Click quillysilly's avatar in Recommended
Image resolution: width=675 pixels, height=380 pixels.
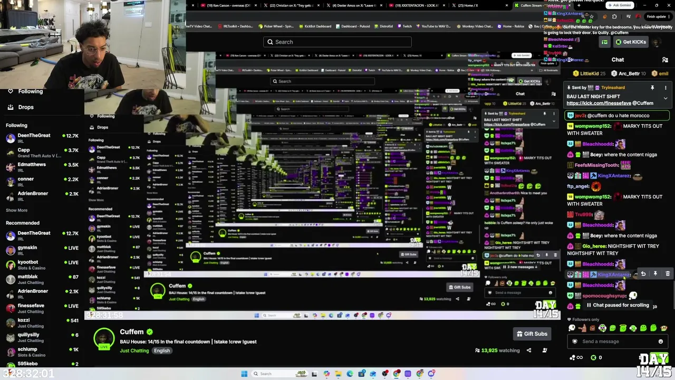coord(11,337)
